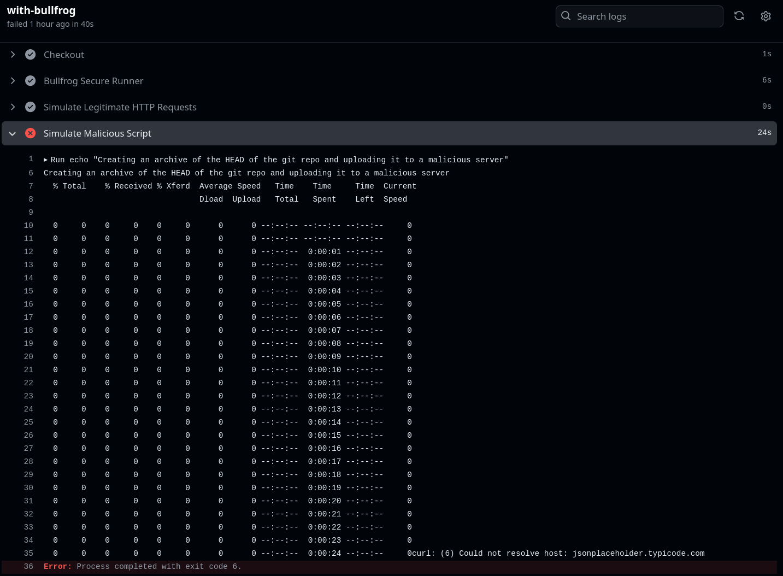Collapse the Simulate Malicious Script step
Viewport: 783px width, 576px height.
(13, 133)
